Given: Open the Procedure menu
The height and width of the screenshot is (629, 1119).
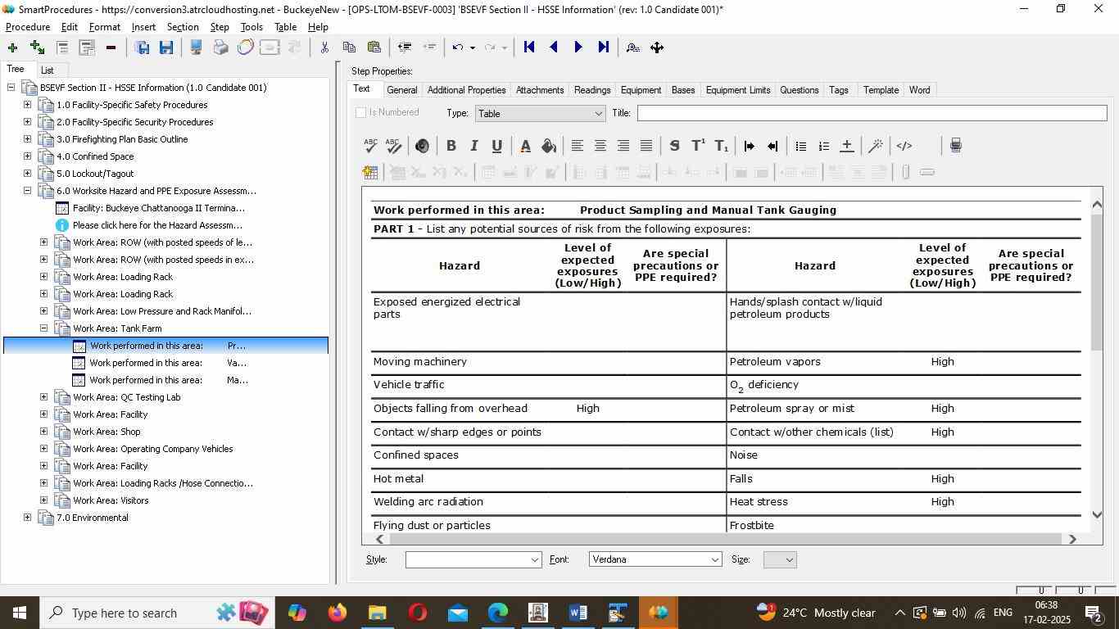Looking at the screenshot, I should pyautogui.click(x=28, y=27).
